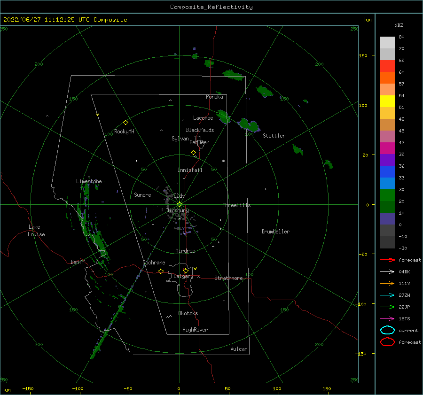Click the yellow diamond marker below RedDeer
423x395 pixels.
pyautogui.click(x=194, y=153)
